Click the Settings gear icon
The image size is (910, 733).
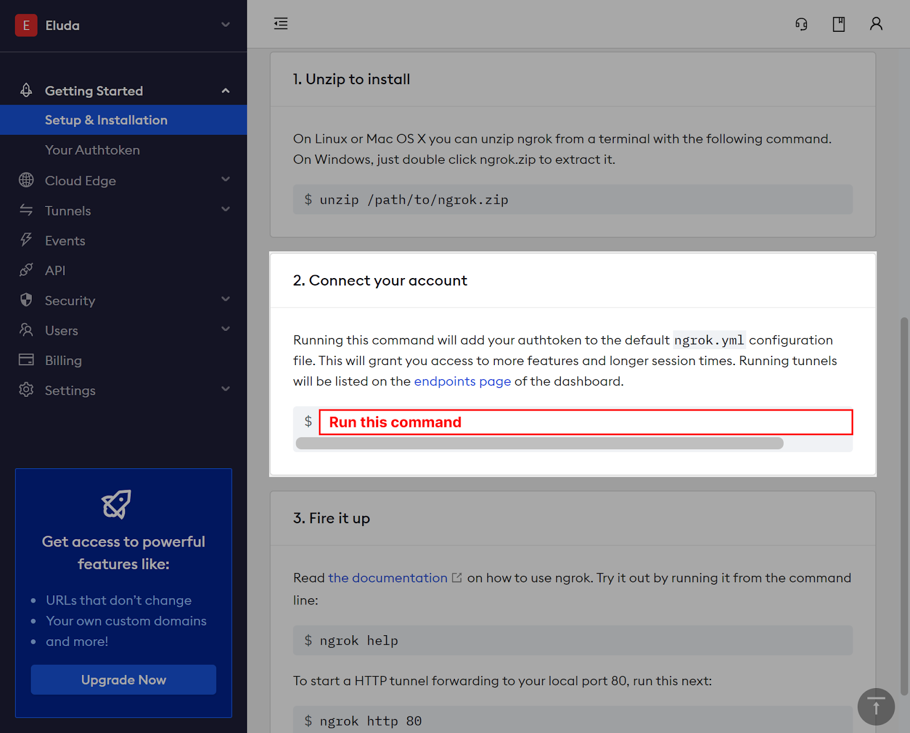point(26,390)
